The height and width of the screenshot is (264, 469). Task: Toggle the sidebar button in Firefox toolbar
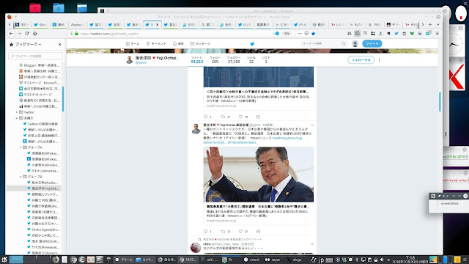click(x=357, y=34)
